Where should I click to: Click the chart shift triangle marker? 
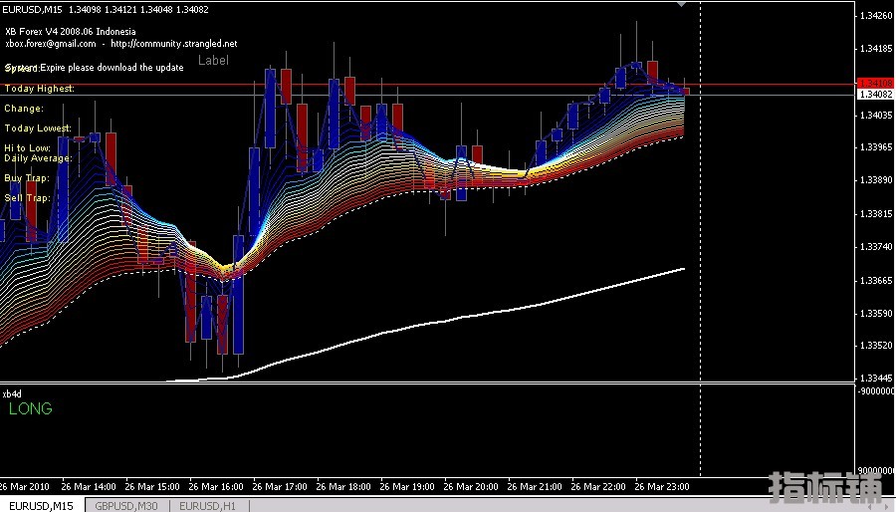coord(681,4)
